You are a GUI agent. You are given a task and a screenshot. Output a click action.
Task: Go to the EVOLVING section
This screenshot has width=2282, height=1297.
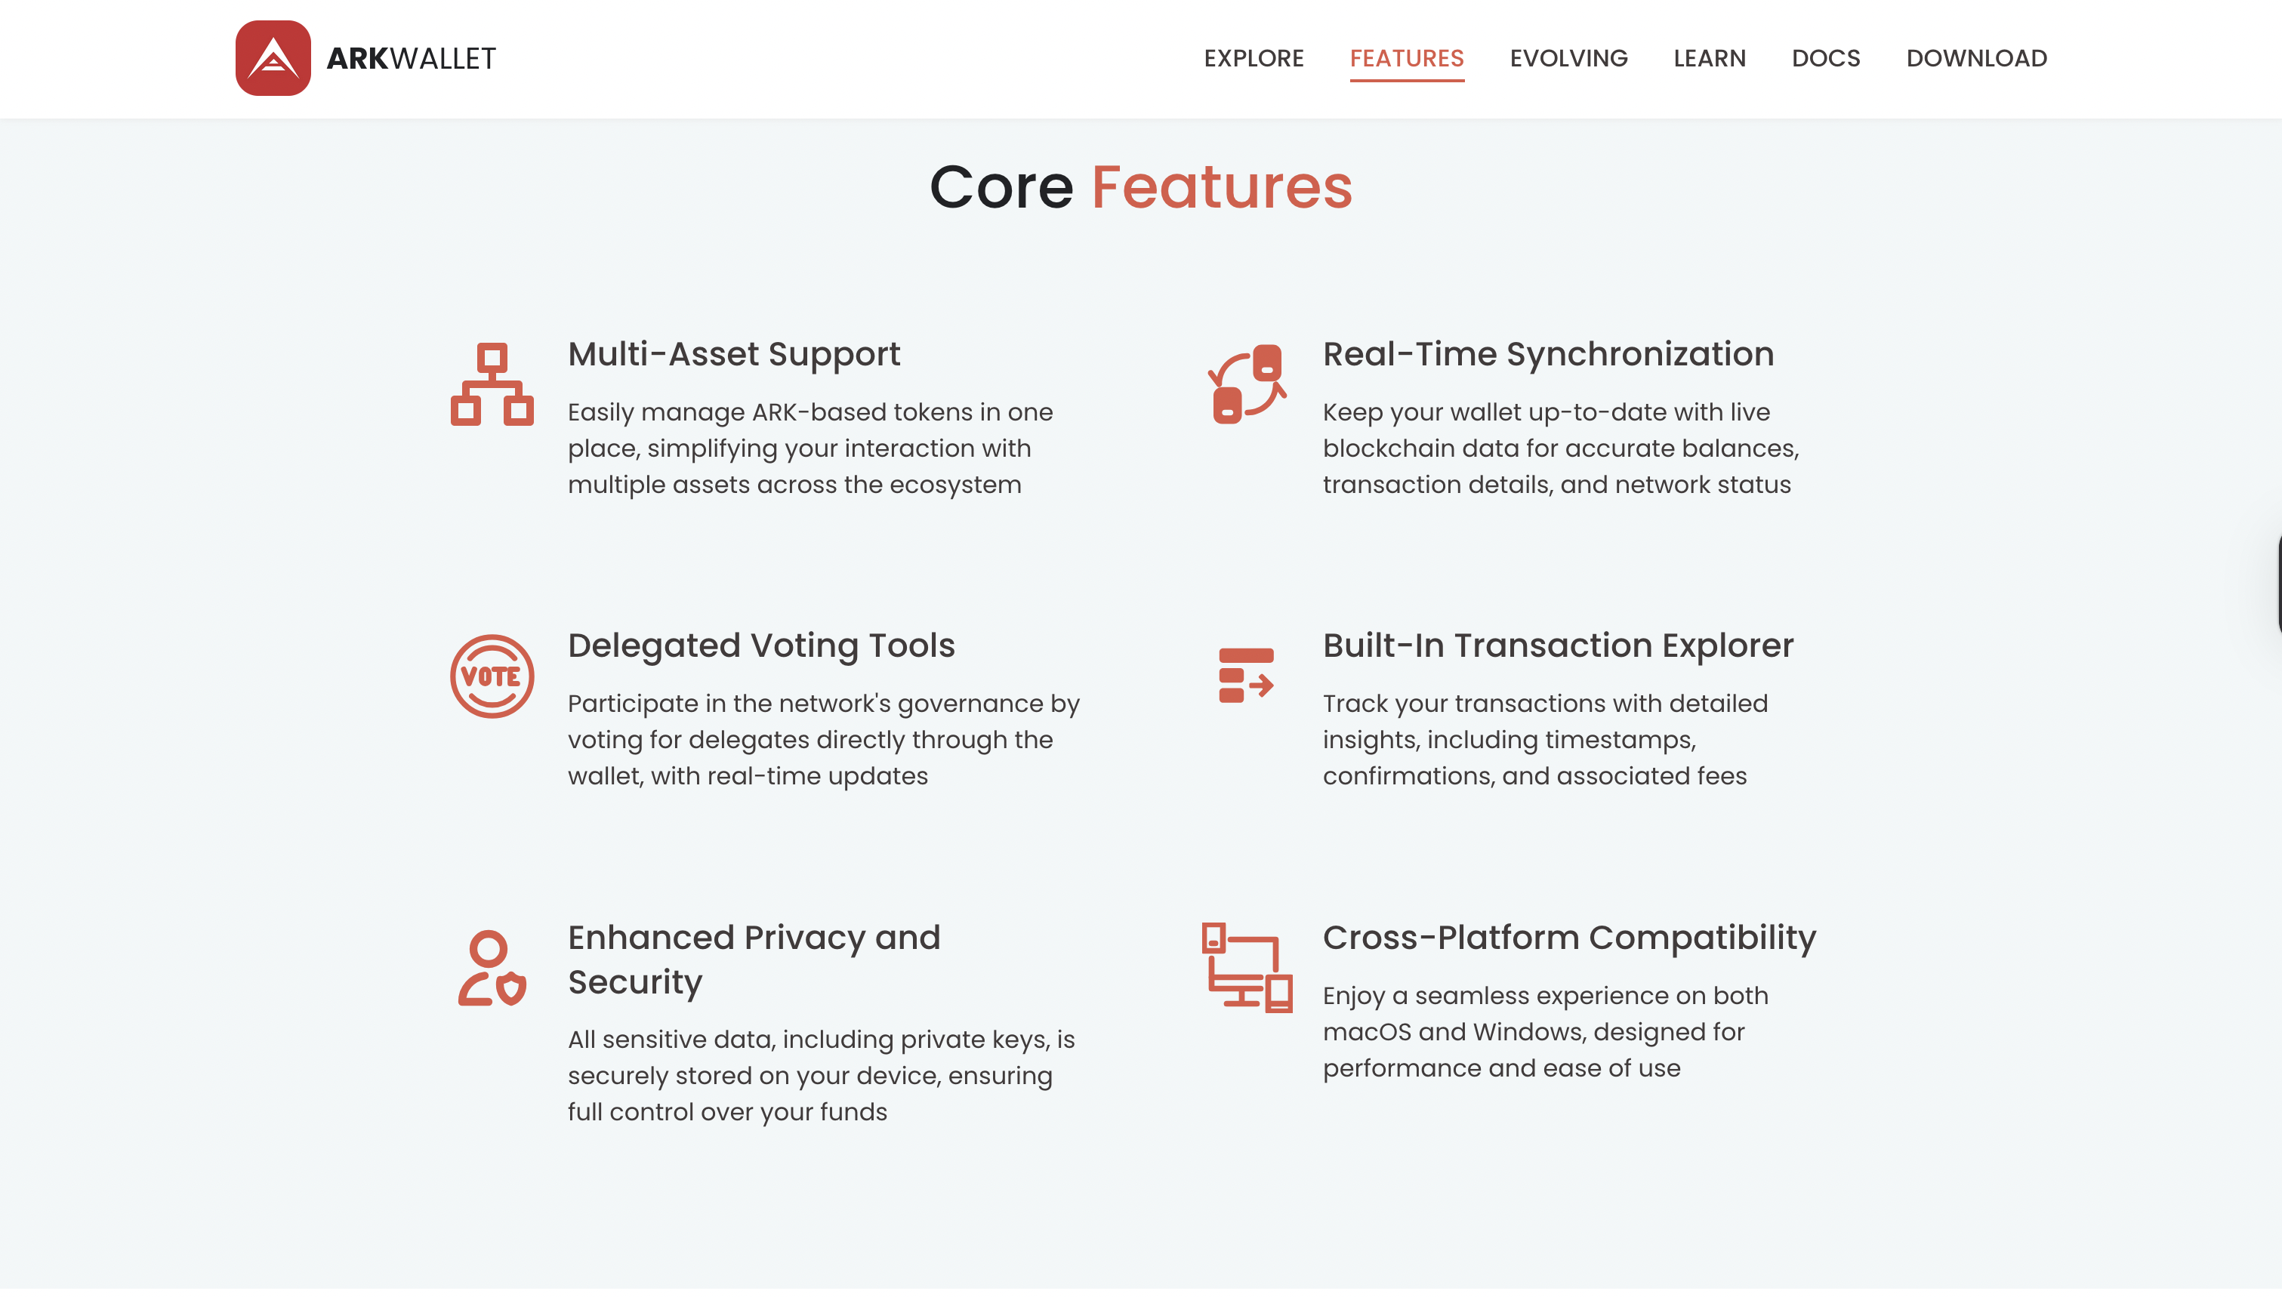tap(1568, 58)
